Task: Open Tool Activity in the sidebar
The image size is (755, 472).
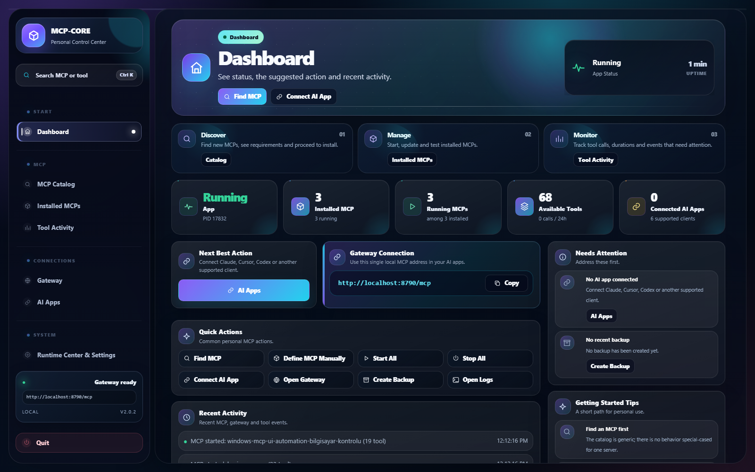Action: pos(79,228)
